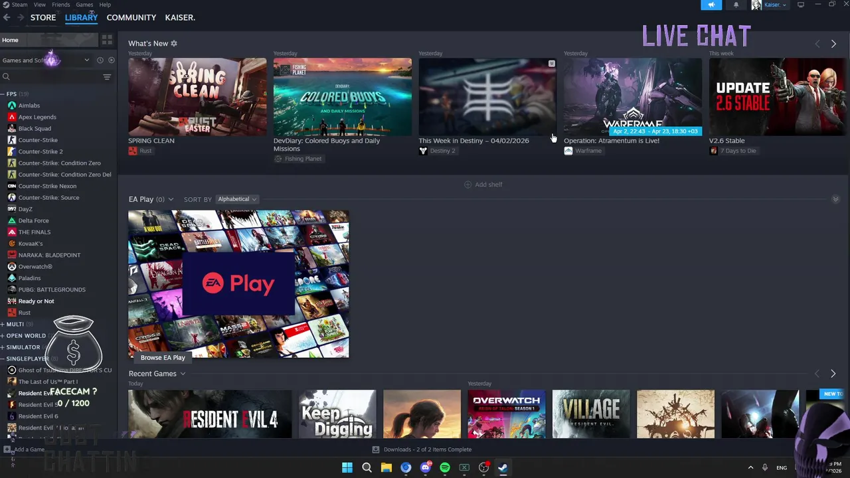Open the Help menu
Image resolution: width=850 pixels, height=478 pixels.
click(x=105, y=5)
